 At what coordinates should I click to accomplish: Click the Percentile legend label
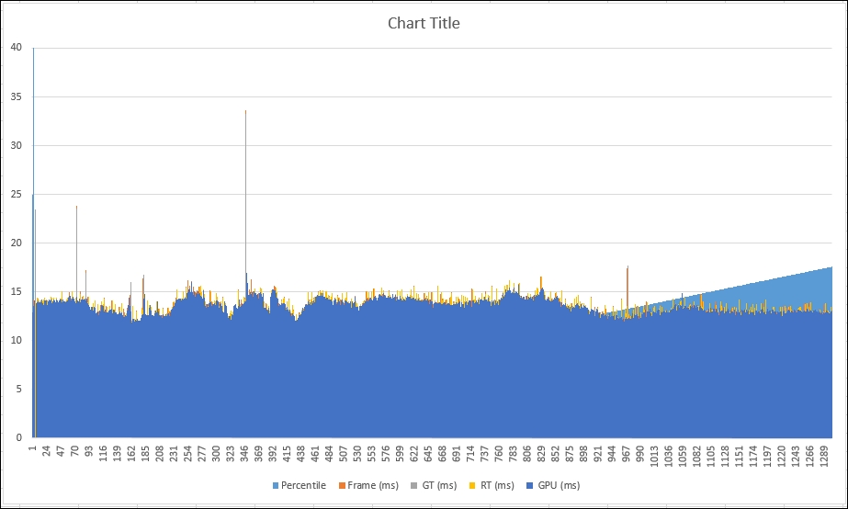coord(303,486)
